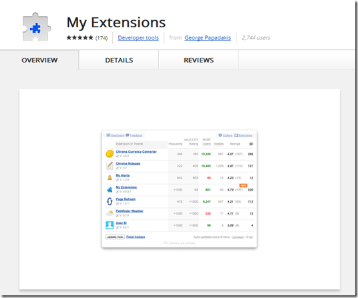Image resolution: width=358 pixels, height=298 pixels.
Task: Click the Chrome Notepad pencil icon
Action: pos(110,165)
